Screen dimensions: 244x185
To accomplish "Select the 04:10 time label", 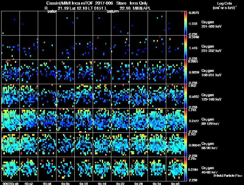I will coord(84,184).
